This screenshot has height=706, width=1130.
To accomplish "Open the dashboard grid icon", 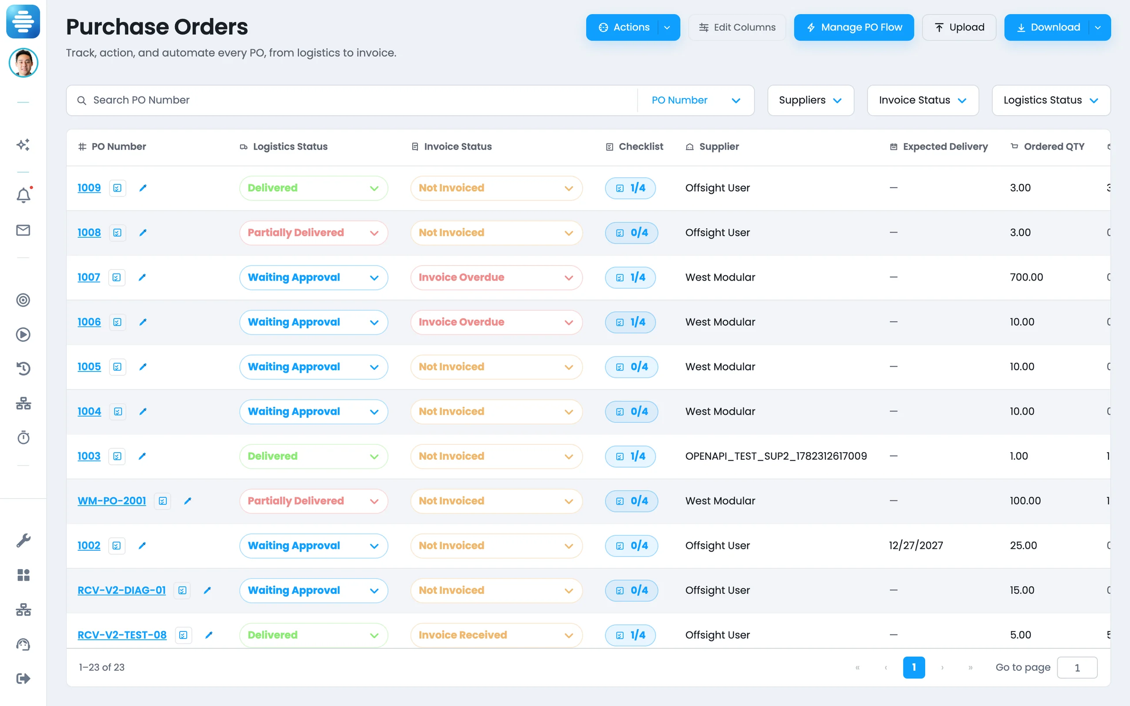I will coord(23,575).
